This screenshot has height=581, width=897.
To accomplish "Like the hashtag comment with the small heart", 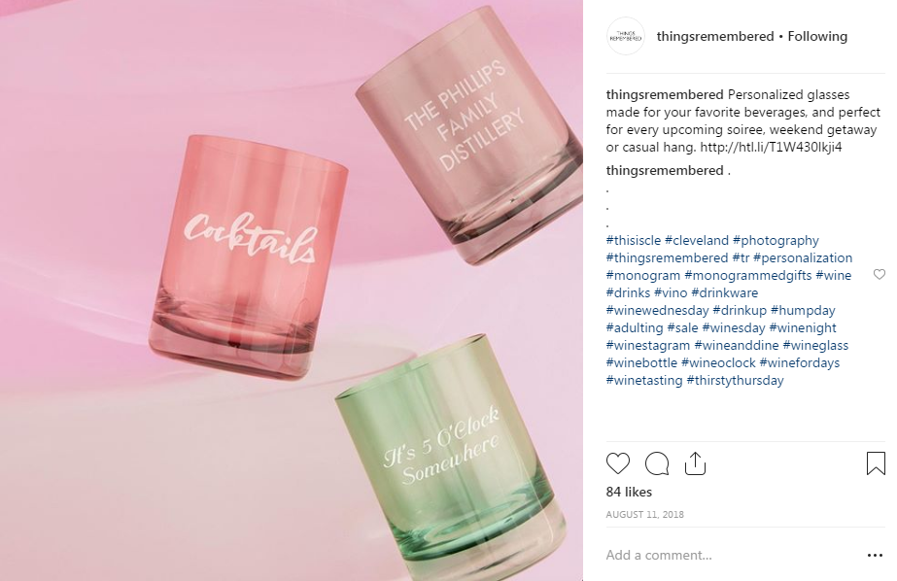I will tap(880, 275).
